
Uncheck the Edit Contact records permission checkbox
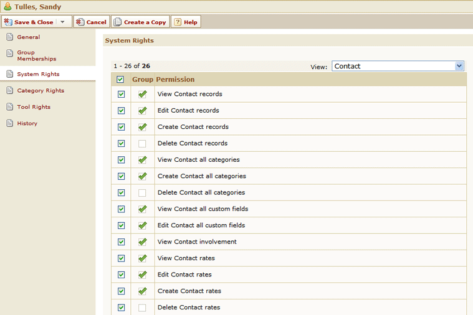pos(122,111)
